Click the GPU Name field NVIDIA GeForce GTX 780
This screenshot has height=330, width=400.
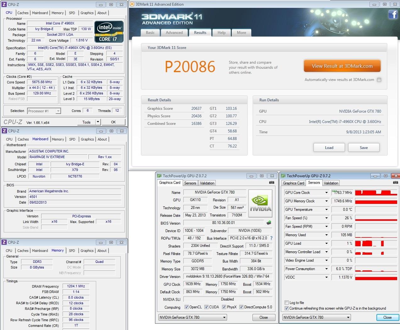pos(215,192)
